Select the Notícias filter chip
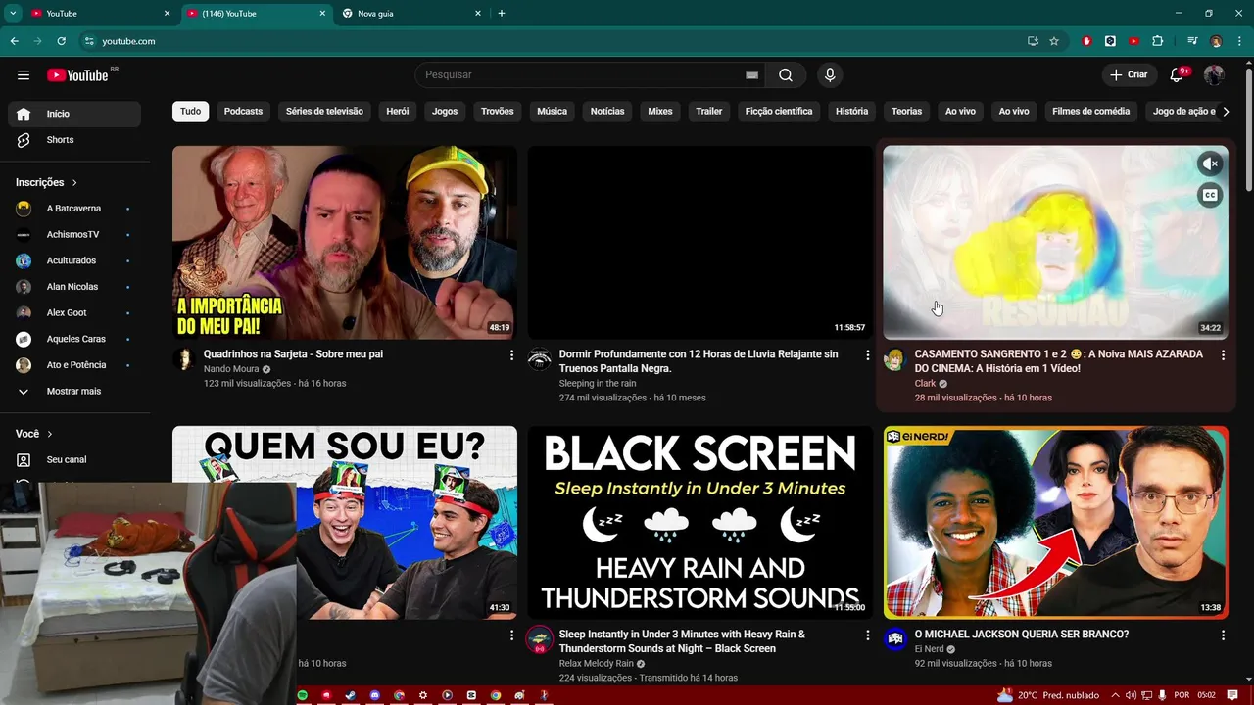 (x=607, y=112)
